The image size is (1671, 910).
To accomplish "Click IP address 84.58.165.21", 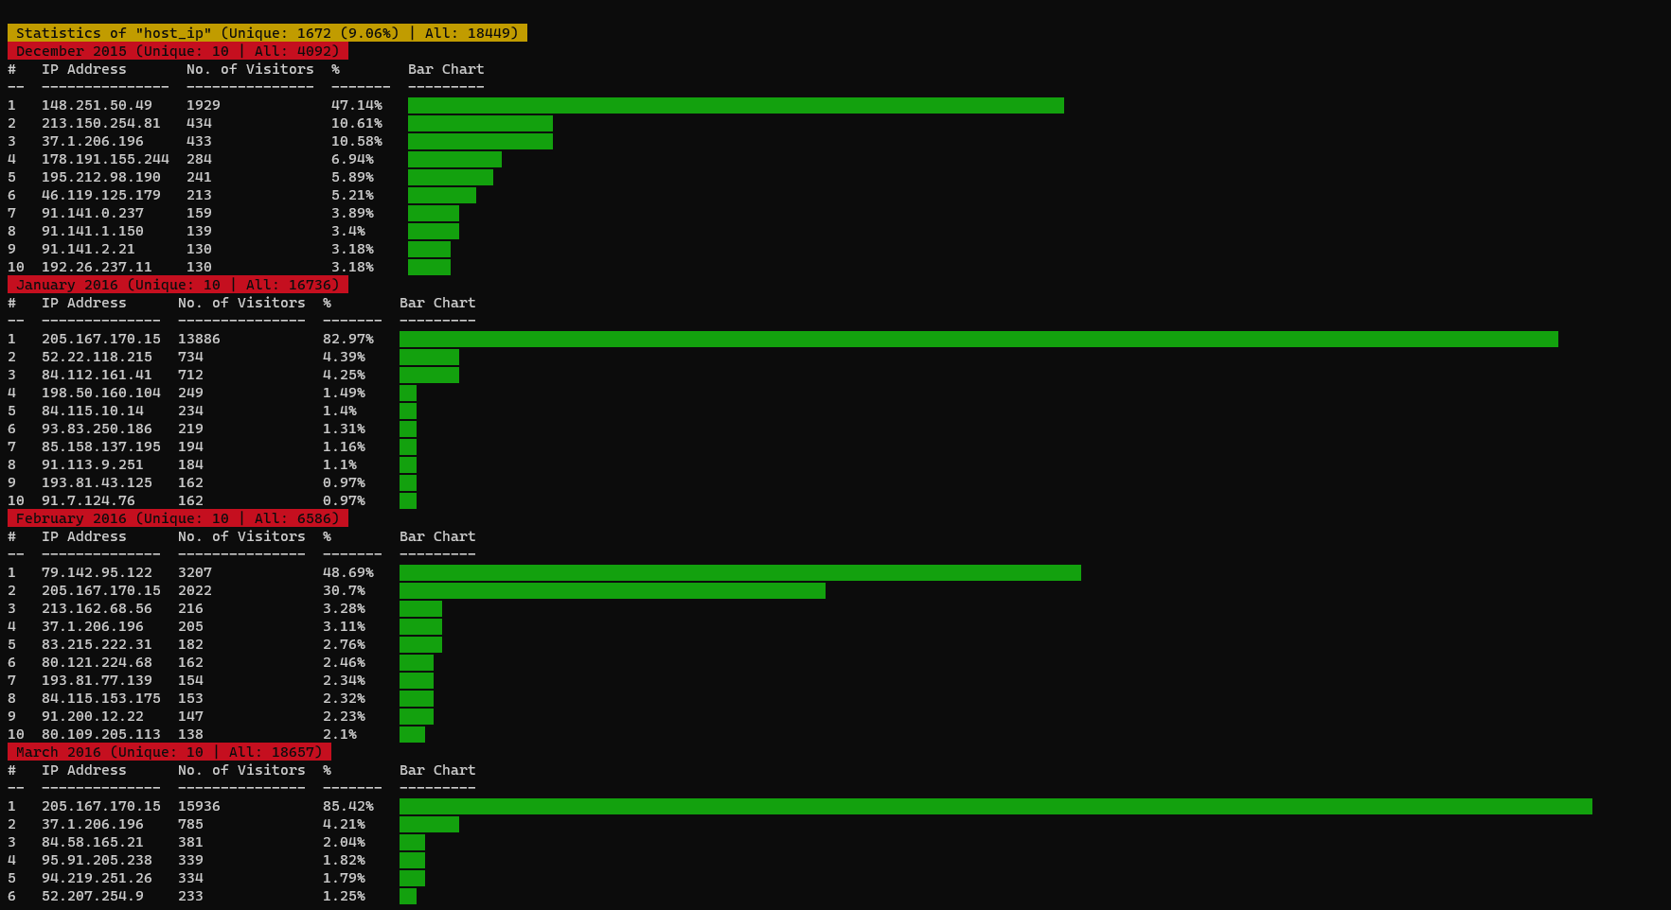I will [93, 842].
